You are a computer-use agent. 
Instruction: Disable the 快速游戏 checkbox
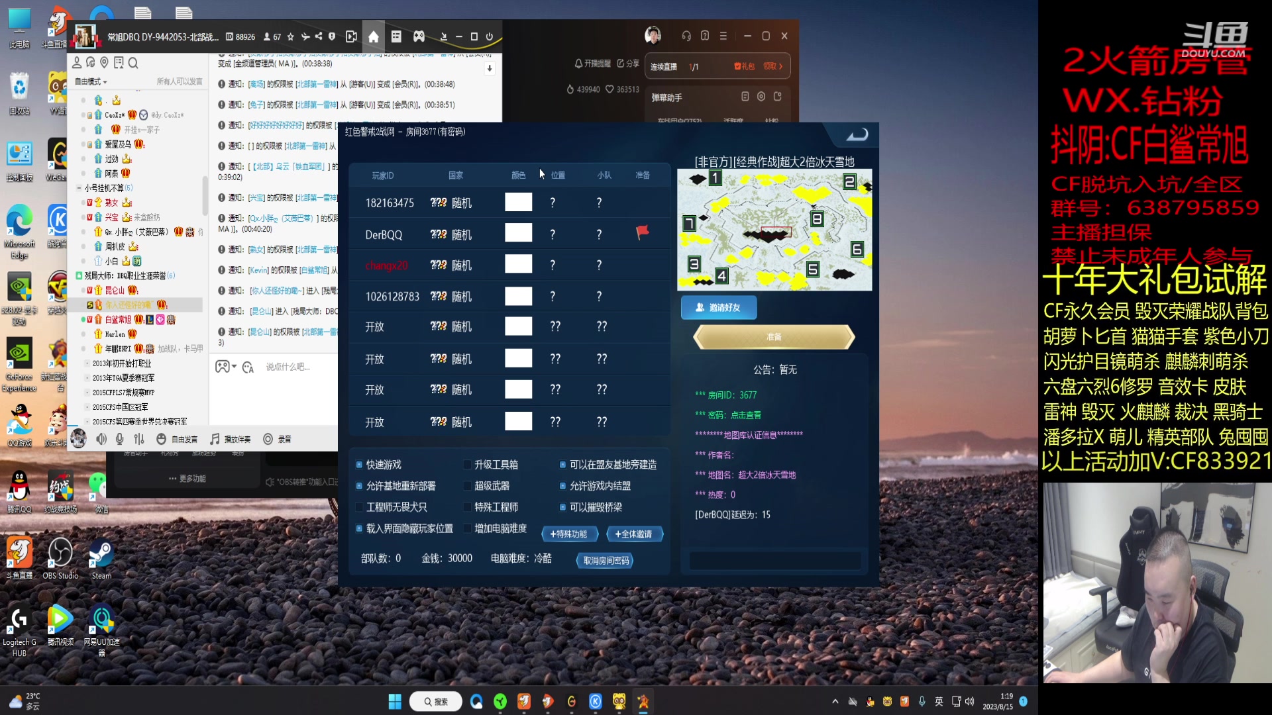[360, 464]
